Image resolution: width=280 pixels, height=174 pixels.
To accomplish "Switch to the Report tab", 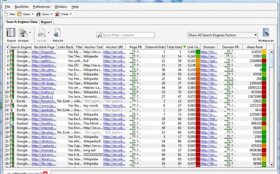I will [x=46, y=22].
